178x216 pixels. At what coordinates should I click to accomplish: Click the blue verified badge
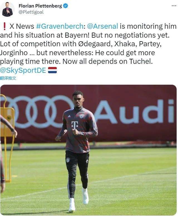tap(65, 6)
